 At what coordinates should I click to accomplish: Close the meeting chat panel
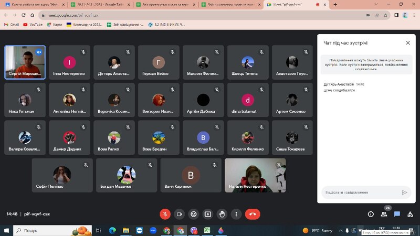tap(408, 43)
